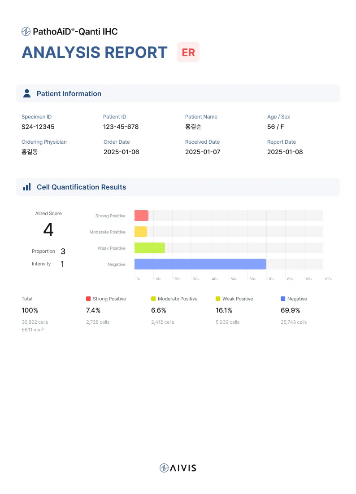Viewport: 356px width, 494px height.
Task: Click the AIVIS logo in the footer
Action: [178, 468]
